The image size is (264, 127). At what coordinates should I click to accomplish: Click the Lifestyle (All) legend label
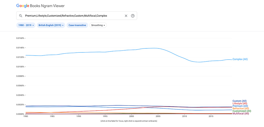coord(240,103)
